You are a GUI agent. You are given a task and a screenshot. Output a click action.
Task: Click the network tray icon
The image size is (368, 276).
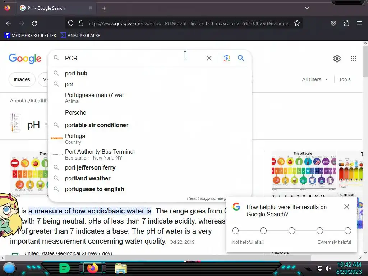pyautogui.click(x=319, y=268)
